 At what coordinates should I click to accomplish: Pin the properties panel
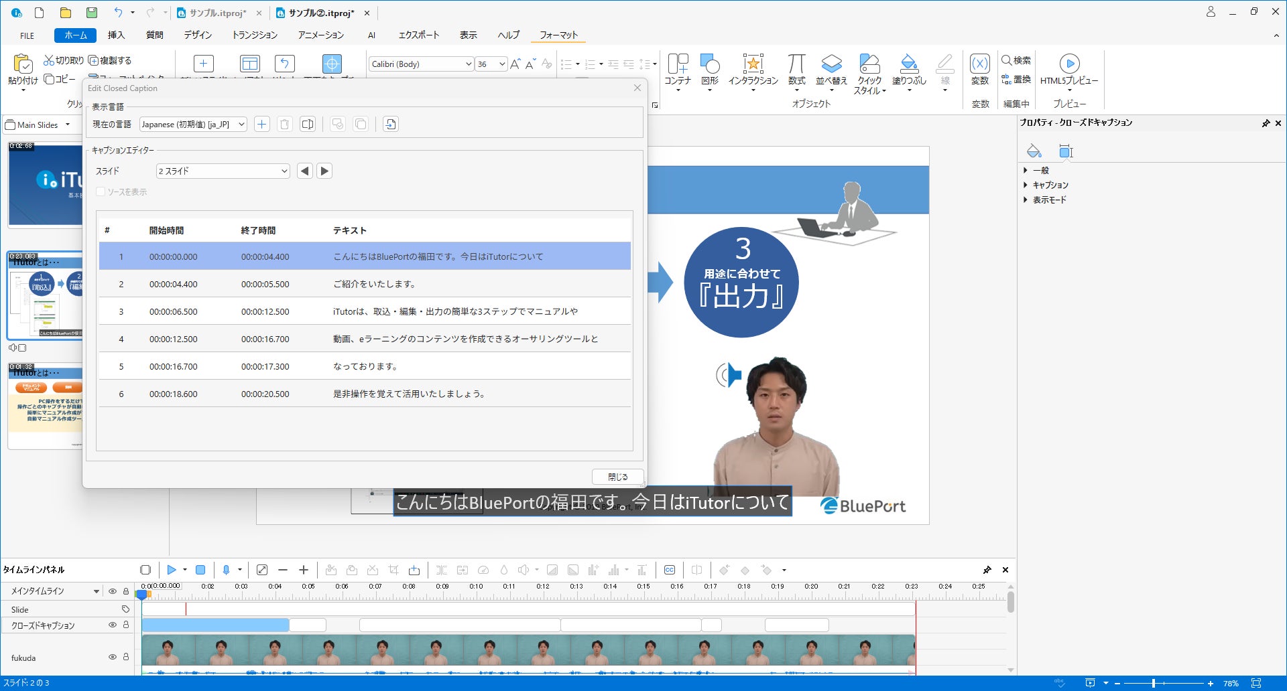pos(1266,123)
